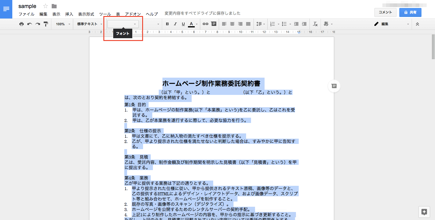
Task: Click the sample document title
Action: click(27, 6)
